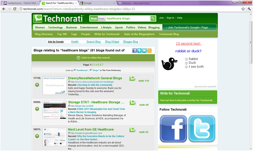This screenshot has width=253, height=151.
Task: Go to results page 7
Action: coord(102,65)
